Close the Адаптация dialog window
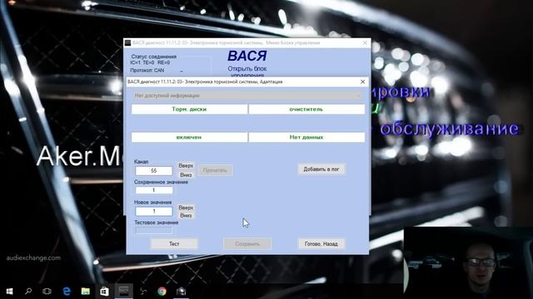Viewport: 533px width, 299px height. pyautogui.click(x=362, y=81)
